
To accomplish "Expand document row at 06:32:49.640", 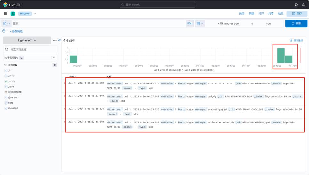I will tap(64, 122).
